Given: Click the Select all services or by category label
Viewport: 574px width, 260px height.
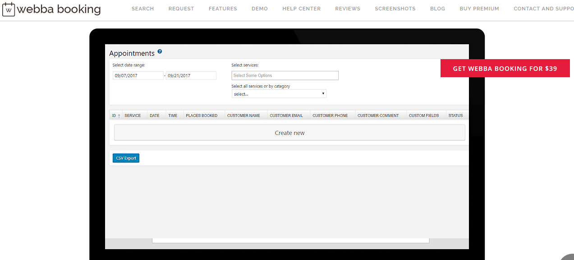Looking at the screenshot, I should [x=261, y=86].
